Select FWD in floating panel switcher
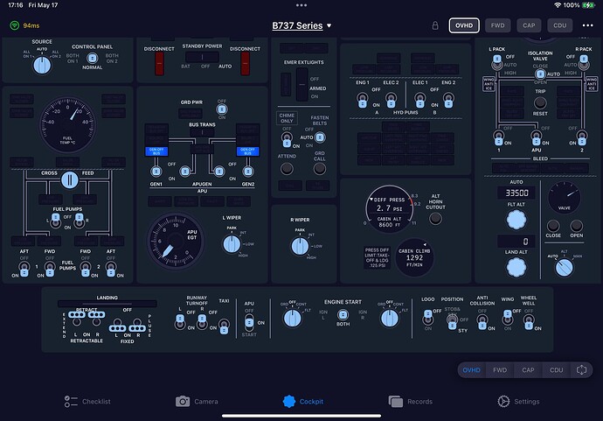 click(500, 370)
